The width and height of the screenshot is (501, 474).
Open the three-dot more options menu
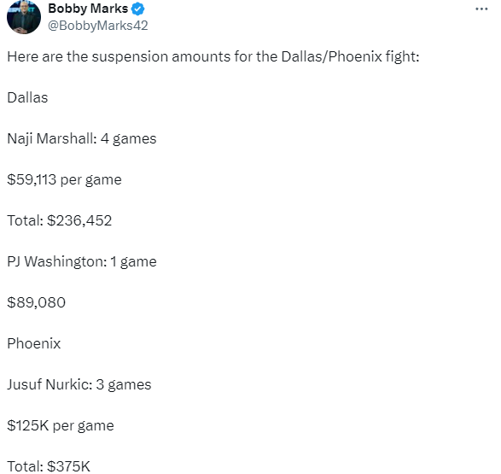tap(481, 9)
